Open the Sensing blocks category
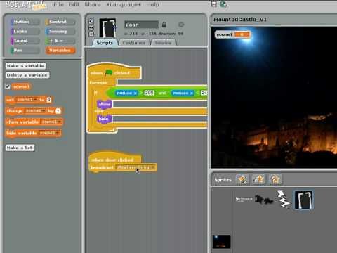 [x=60, y=31]
